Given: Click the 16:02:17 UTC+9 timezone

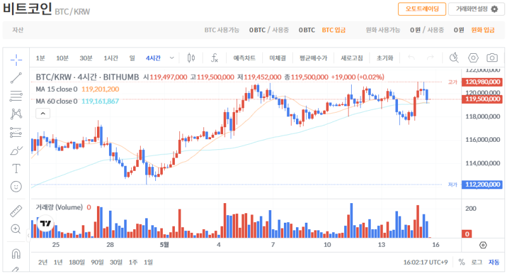Looking at the screenshot, I should (x=425, y=262).
